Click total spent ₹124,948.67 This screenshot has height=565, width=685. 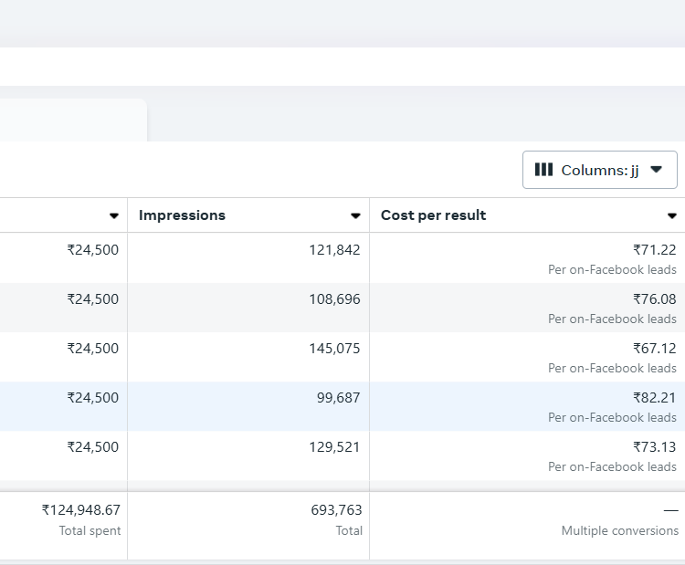pos(81,510)
